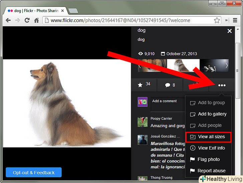Show next thumbnails with right chevron
This screenshot has width=243, height=183.
click(x=227, y=66)
